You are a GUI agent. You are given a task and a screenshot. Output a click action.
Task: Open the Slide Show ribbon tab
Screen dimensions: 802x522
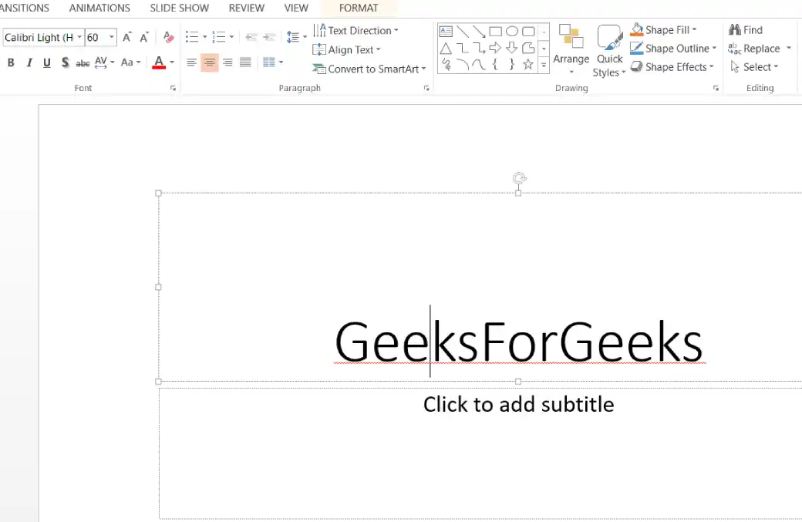point(180,8)
